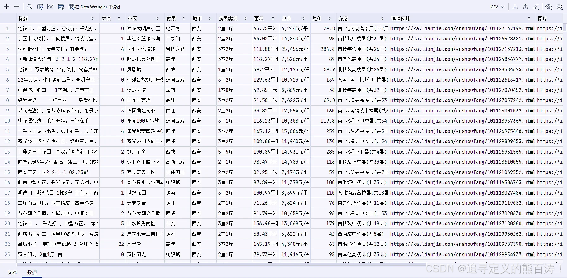Screen dimensions: 567x278
Task: Click cell '澳城大厦'
Action: point(136,90)
